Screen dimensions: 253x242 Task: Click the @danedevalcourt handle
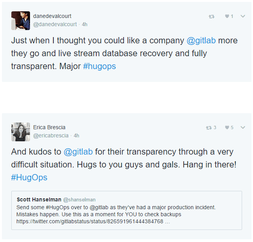[x=55, y=24]
